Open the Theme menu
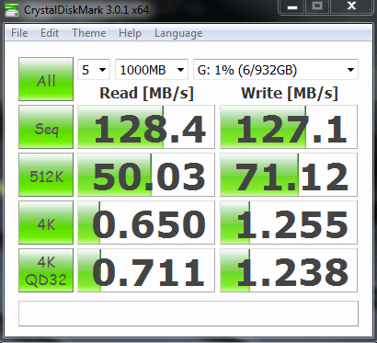 click(x=89, y=33)
